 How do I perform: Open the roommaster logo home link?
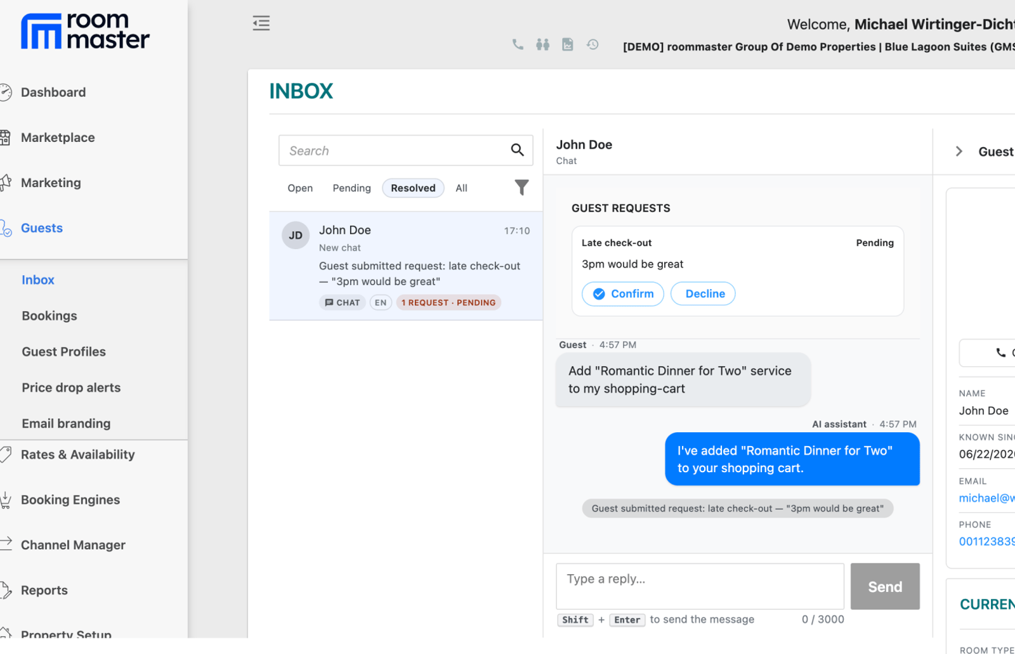pyautogui.click(x=85, y=31)
